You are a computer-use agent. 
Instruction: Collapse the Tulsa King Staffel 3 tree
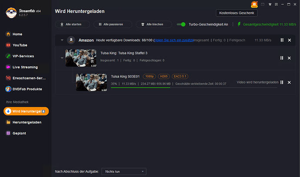tap(62, 58)
